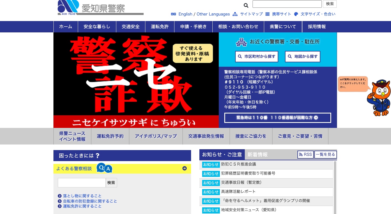Open the 交通安全 navigation menu
This screenshot has height=214, width=391.
click(130, 27)
